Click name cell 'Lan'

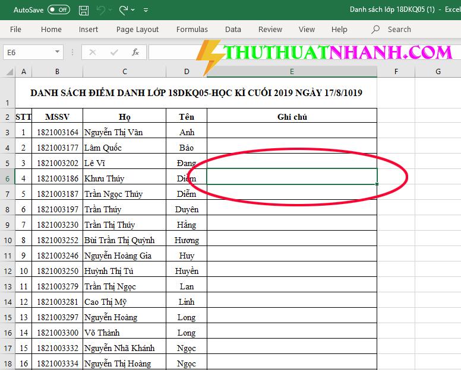187,285
